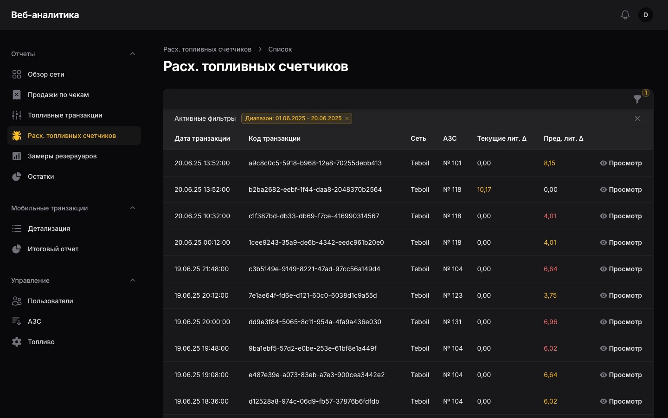Collapse the Управление section

(x=133, y=281)
